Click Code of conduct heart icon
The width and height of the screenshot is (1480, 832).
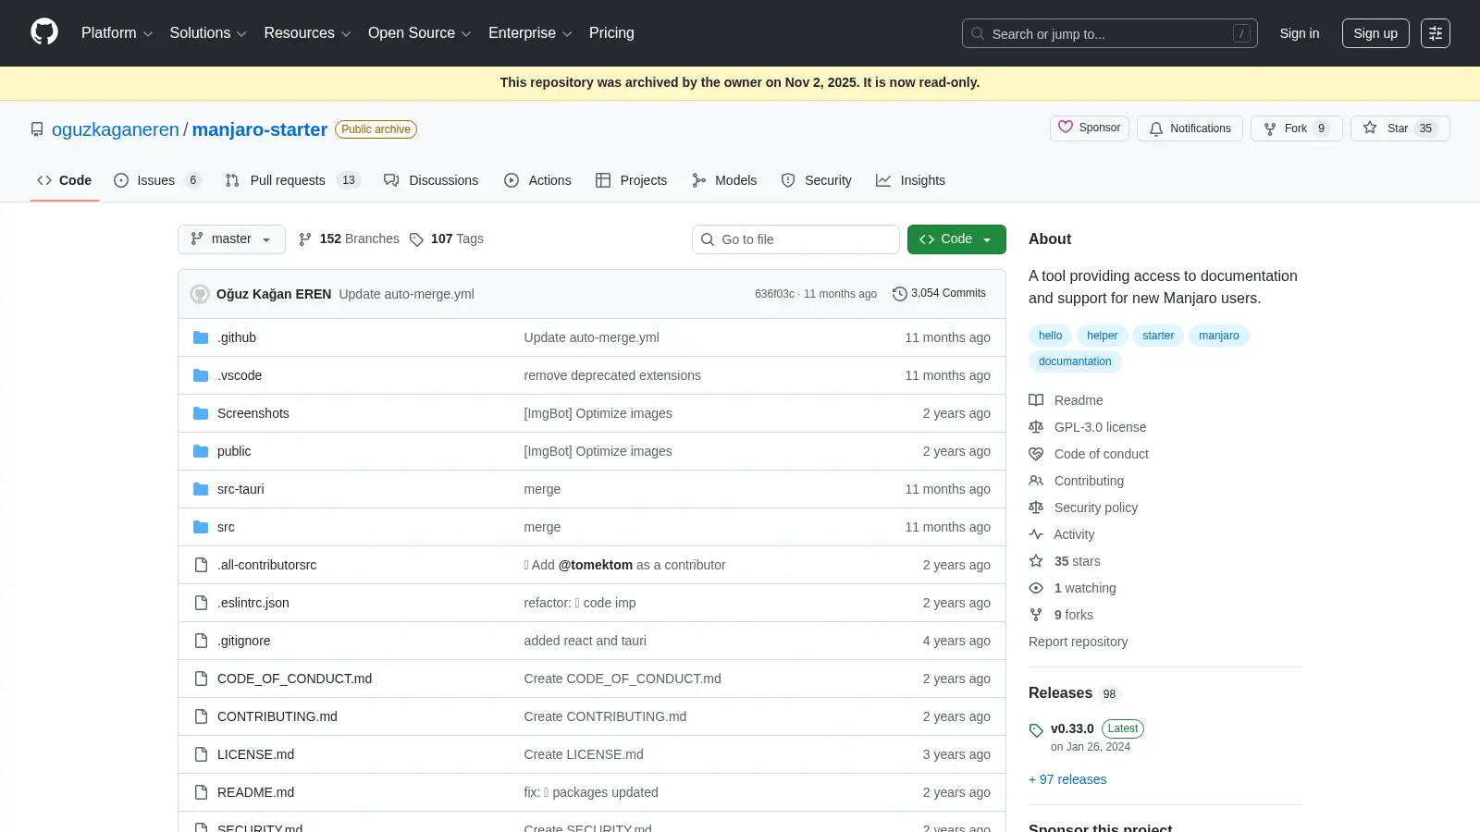coord(1036,454)
